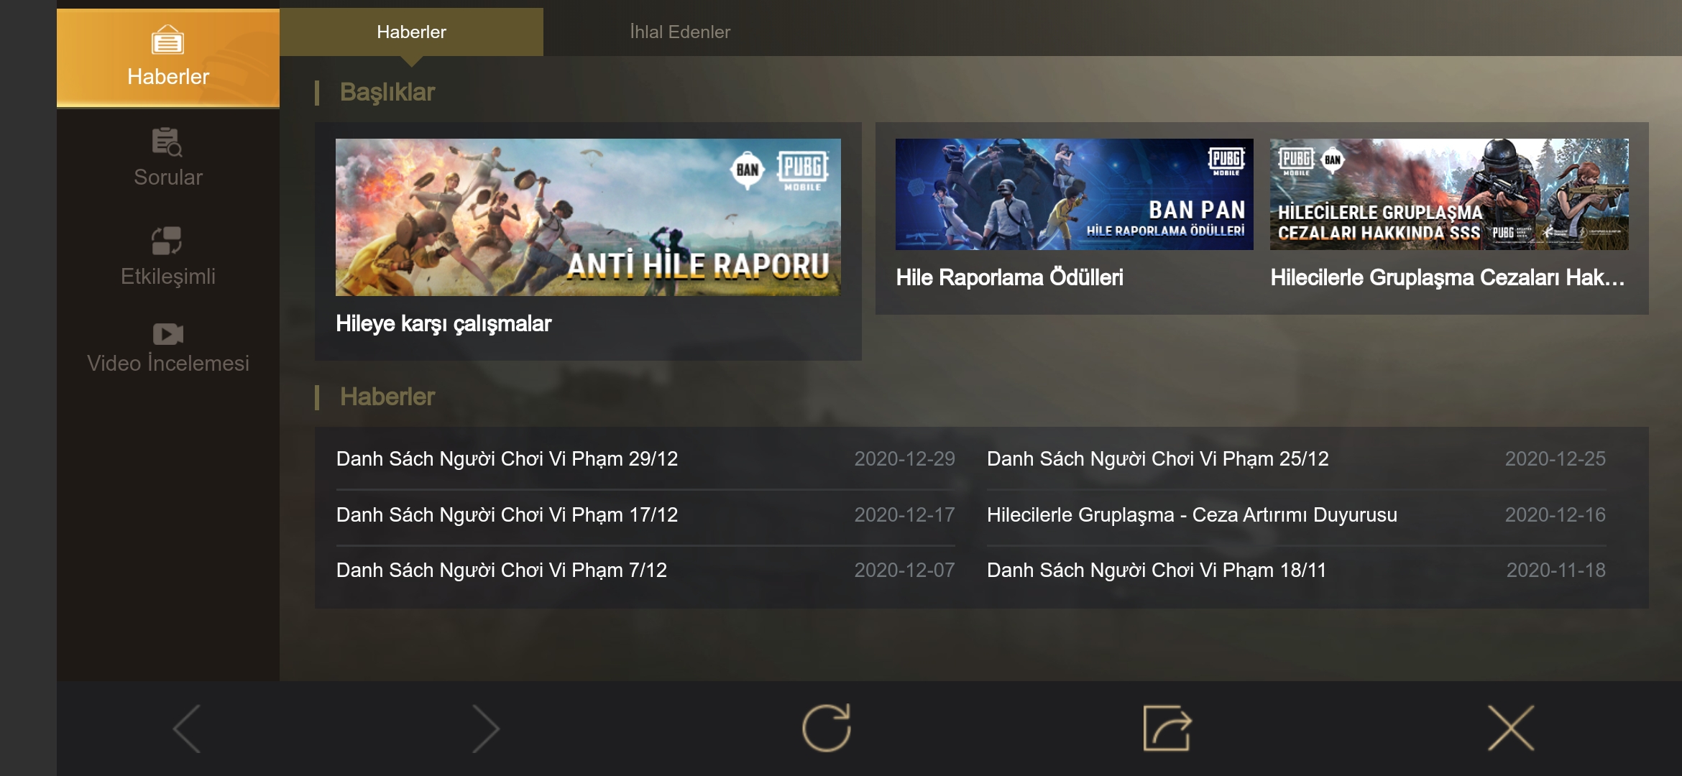
Task: Switch to the Haberler top tab
Action: point(411,32)
